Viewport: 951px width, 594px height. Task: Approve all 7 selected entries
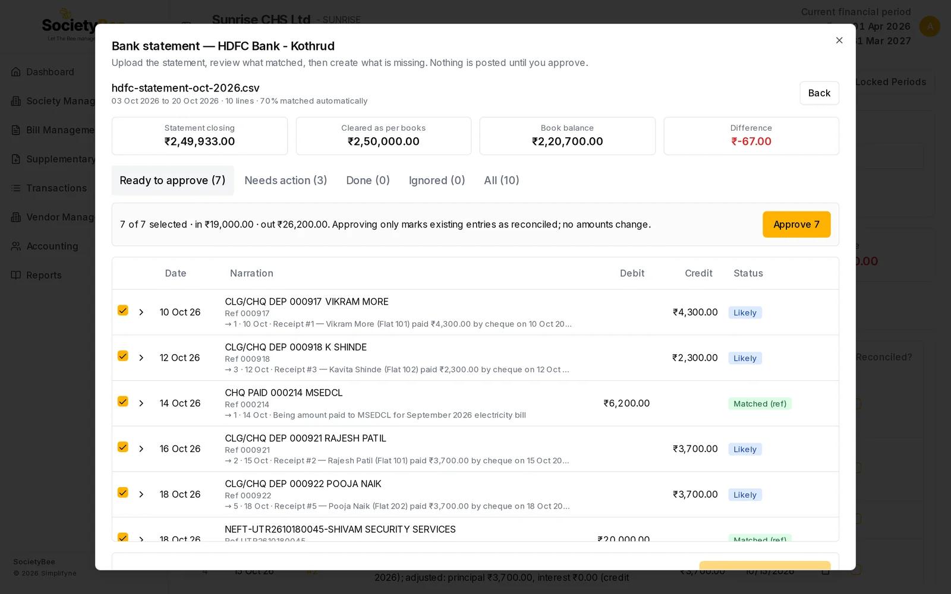click(796, 225)
